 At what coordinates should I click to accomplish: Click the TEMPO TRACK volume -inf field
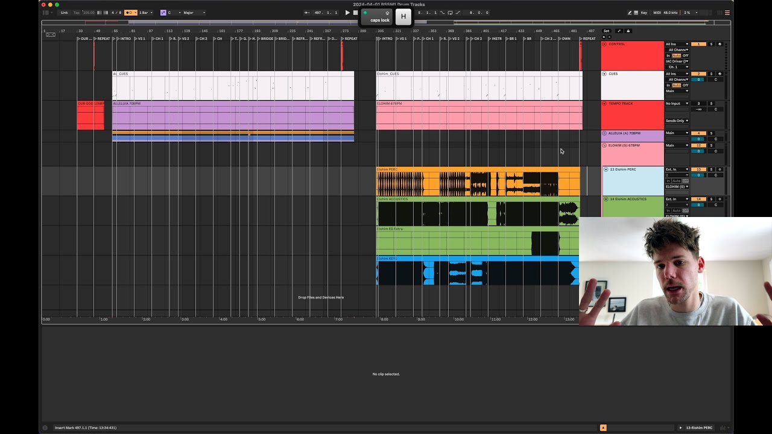pos(698,109)
